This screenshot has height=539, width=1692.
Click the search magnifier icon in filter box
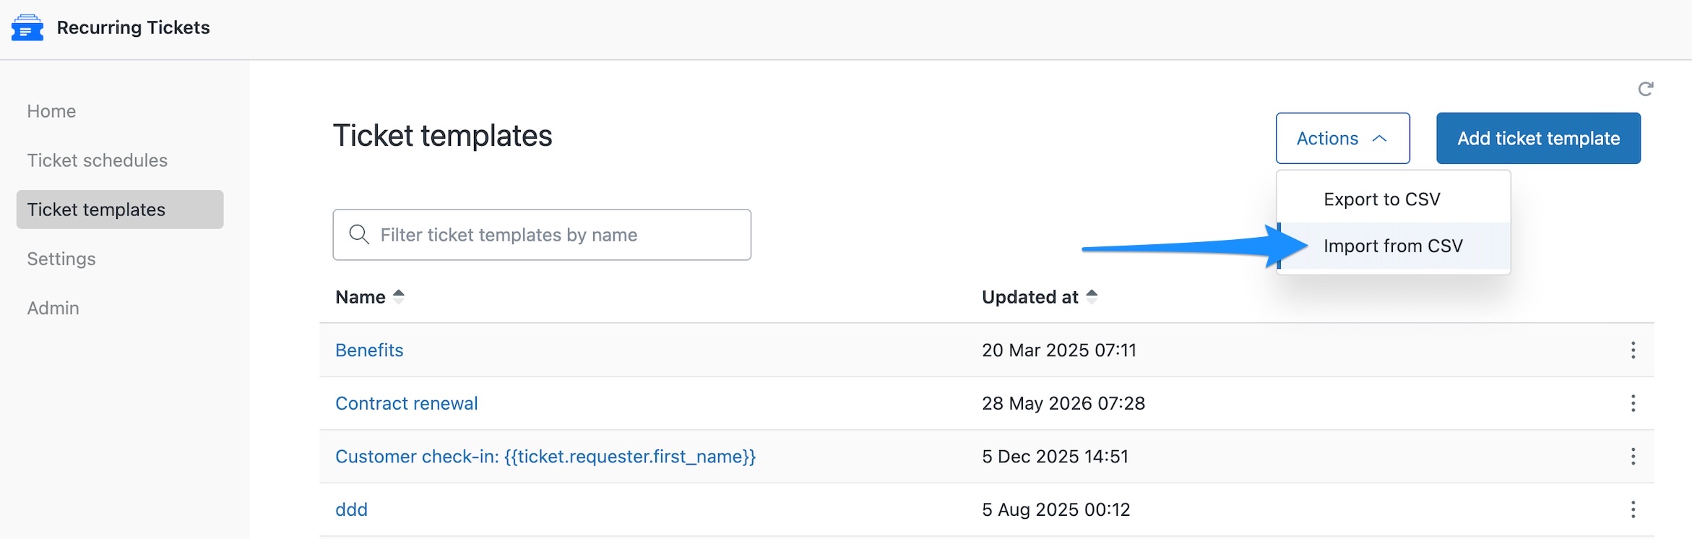click(x=359, y=234)
